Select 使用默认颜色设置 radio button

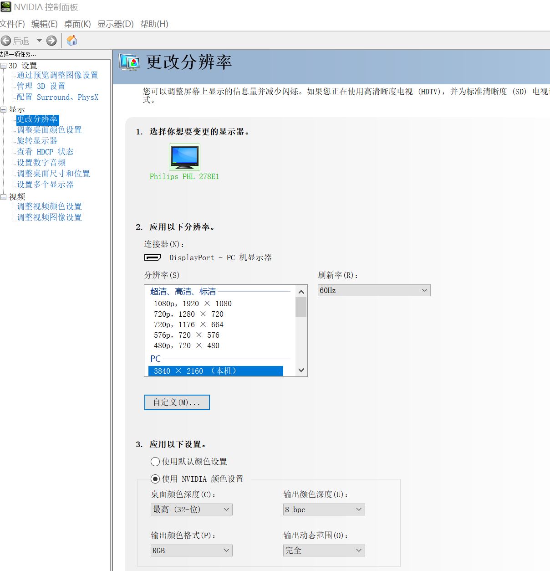155,462
